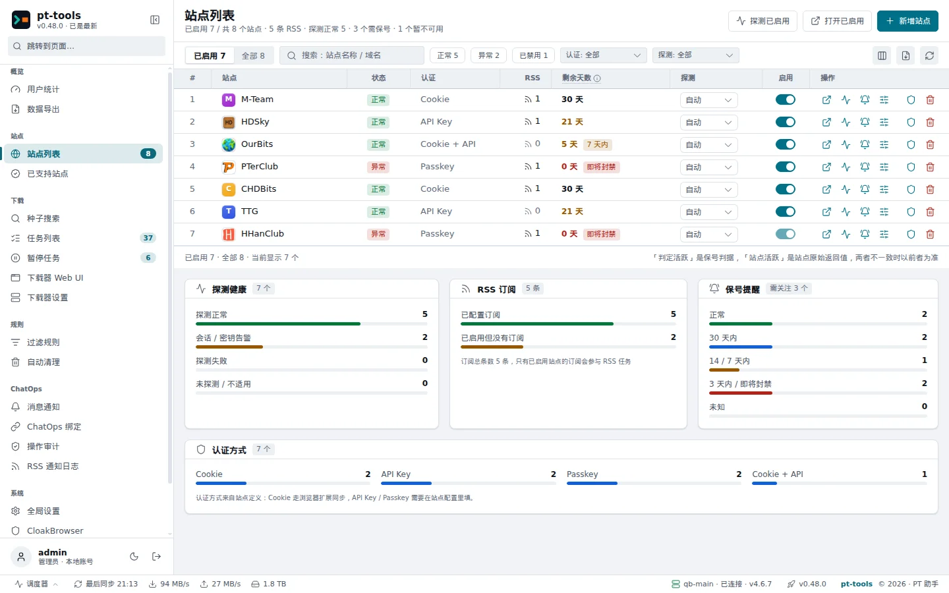Collapse the sidebar panel icon
Image resolution: width=949 pixels, height=593 pixels.
[x=155, y=20]
